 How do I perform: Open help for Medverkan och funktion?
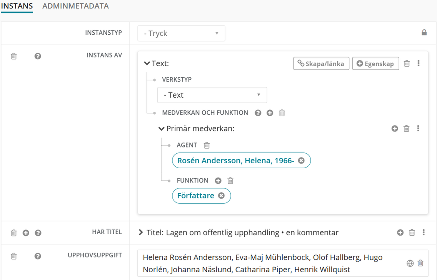[x=258, y=113]
